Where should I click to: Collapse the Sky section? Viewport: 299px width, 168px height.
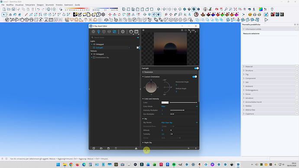point(143,119)
